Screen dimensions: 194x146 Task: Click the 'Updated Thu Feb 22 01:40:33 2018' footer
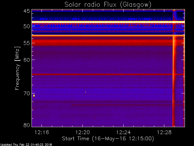26,145
